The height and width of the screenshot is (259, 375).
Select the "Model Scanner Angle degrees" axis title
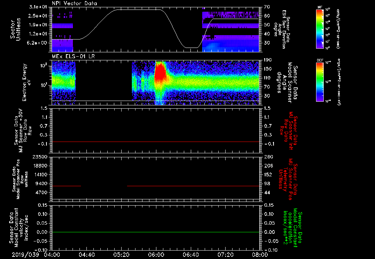point(287,83)
